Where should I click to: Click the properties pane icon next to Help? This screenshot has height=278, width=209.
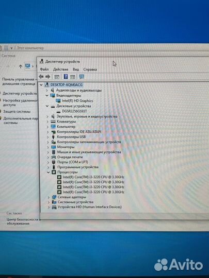point(73,77)
